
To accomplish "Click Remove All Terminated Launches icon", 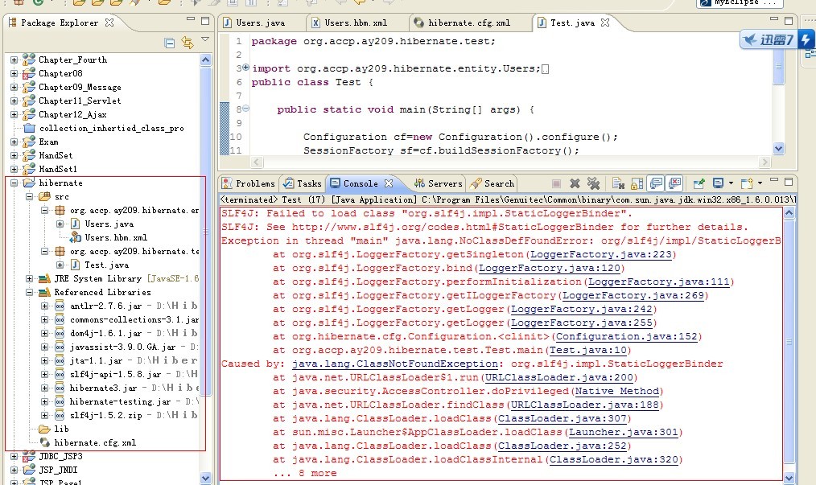I will pos(593,184).
